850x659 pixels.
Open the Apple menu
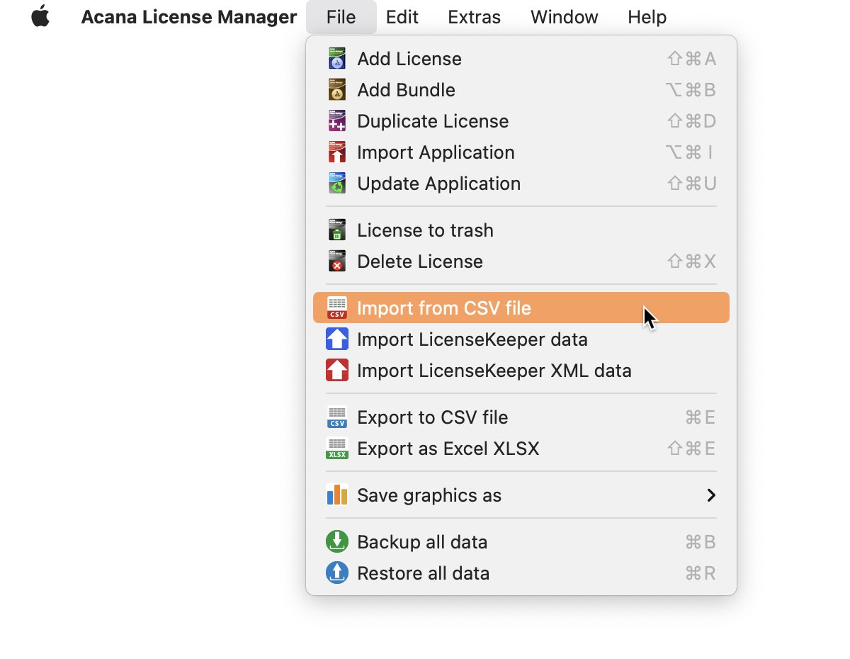pyautogui.click(x=41, y=17)
